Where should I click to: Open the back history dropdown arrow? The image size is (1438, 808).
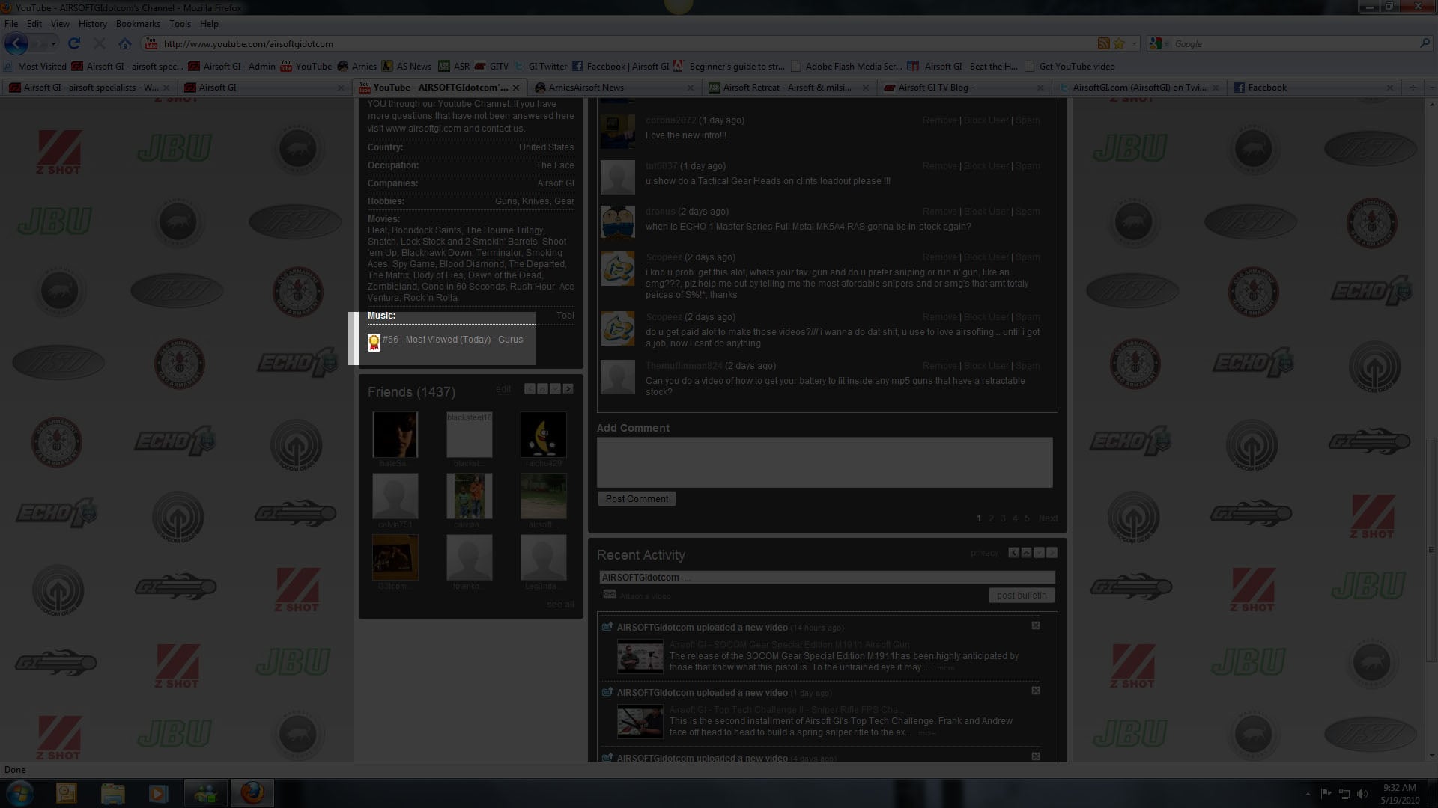(53, 44)
